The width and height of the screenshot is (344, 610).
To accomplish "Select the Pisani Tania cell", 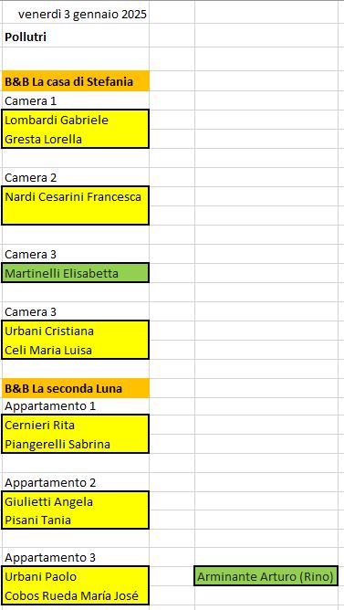I will [75, 520].
